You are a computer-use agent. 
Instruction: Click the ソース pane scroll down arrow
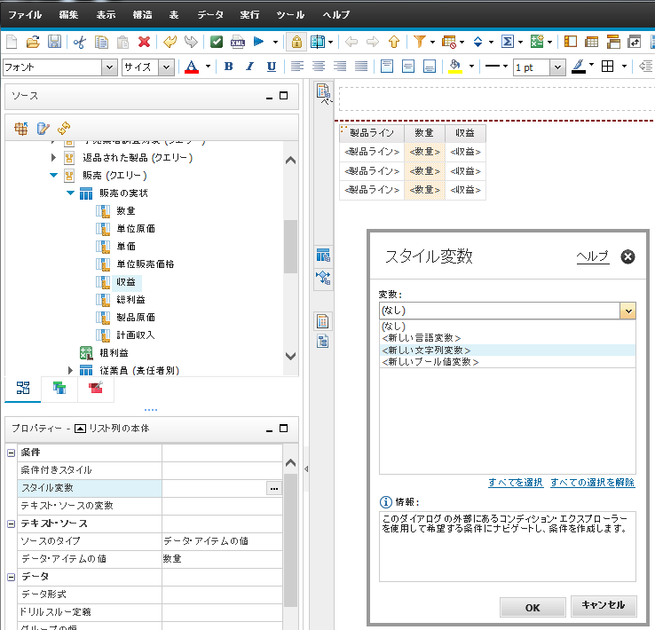290,356
